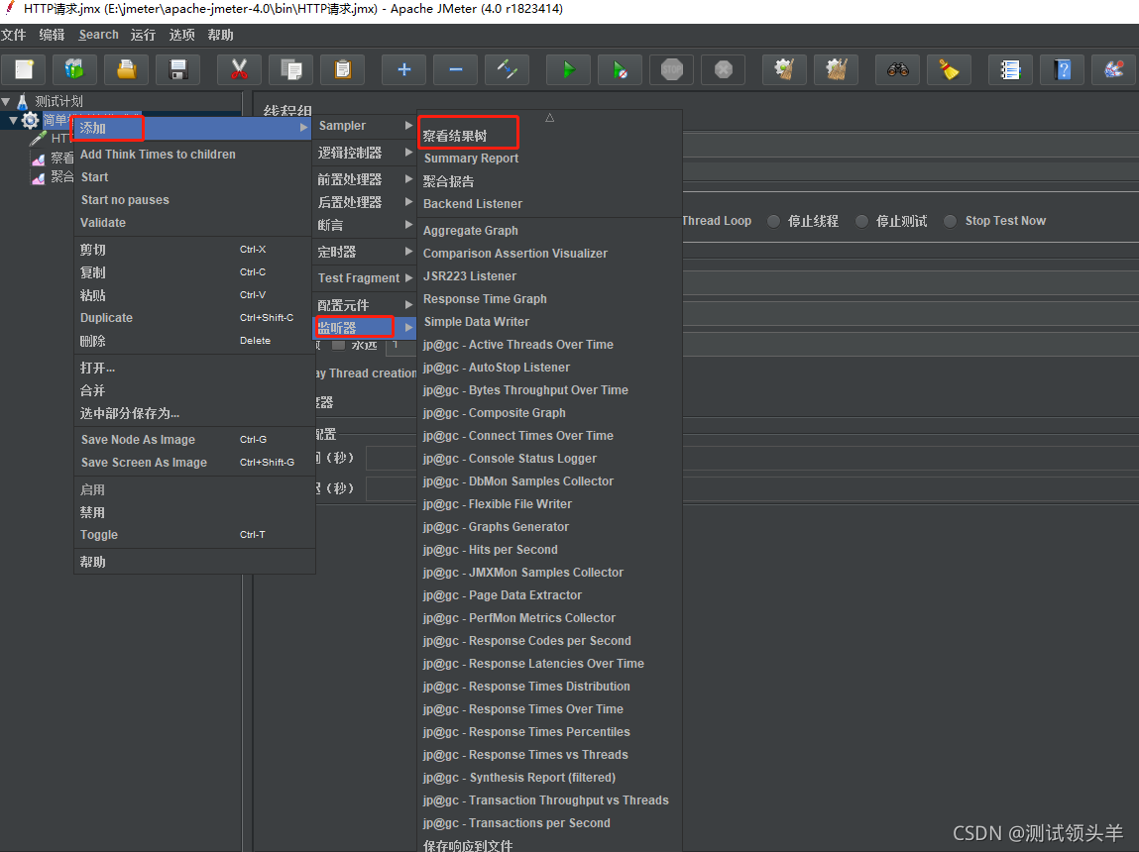
Task: Click the Clear All results icon
Action: coord(836,69)
